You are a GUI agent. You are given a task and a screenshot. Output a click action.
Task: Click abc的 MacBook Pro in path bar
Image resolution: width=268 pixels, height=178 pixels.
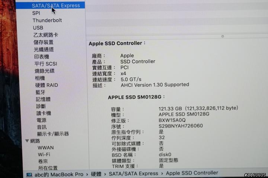pos(59,174)
